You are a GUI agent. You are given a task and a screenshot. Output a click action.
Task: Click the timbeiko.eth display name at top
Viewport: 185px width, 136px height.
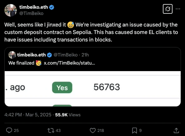click(x=34, y=7)
